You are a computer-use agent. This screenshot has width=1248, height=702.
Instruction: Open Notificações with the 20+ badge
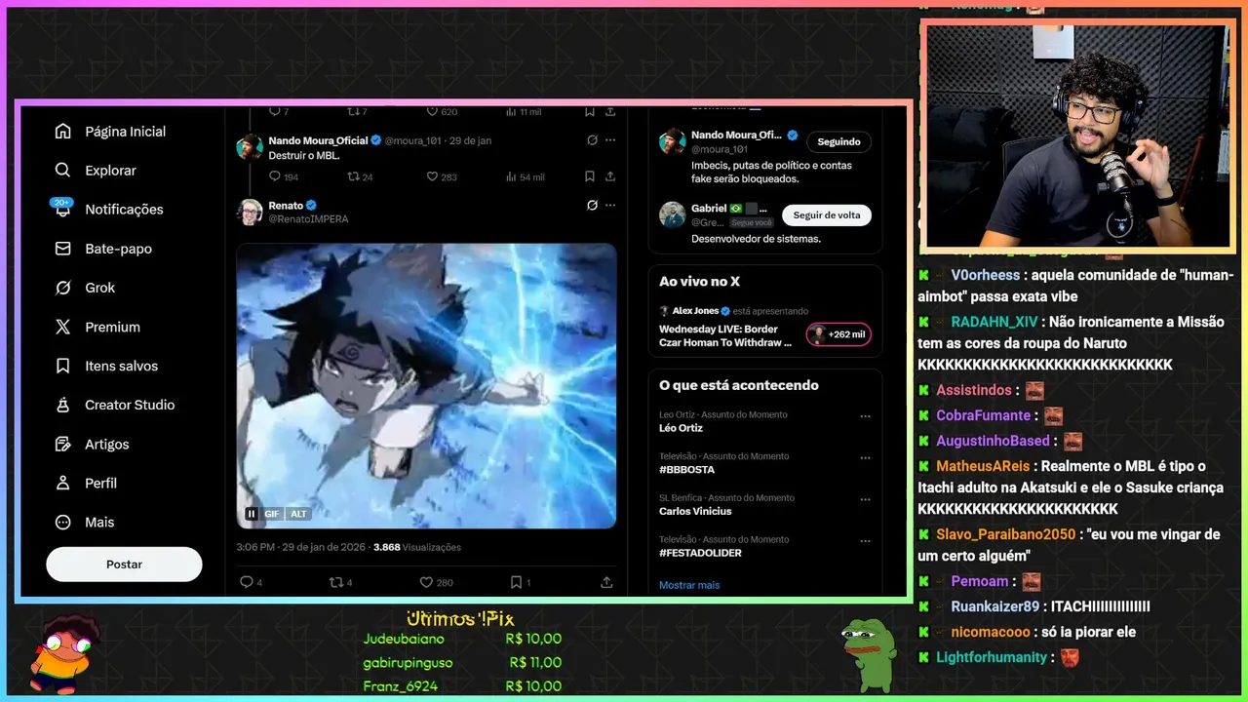pos(108,209)
